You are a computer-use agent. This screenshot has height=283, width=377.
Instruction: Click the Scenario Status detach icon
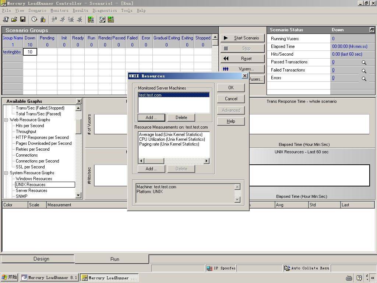click(x=372, y=30)
